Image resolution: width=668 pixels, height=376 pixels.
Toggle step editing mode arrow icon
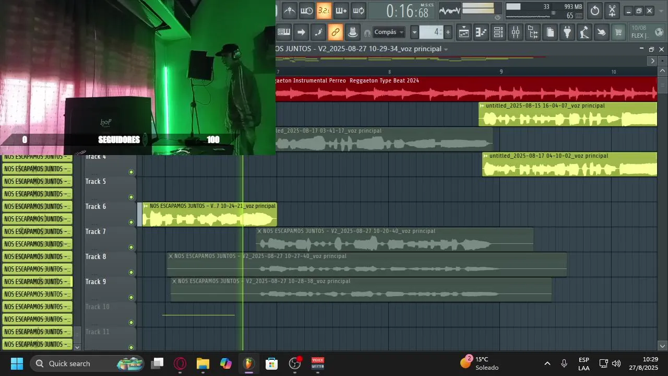click(x=301, y=32)
